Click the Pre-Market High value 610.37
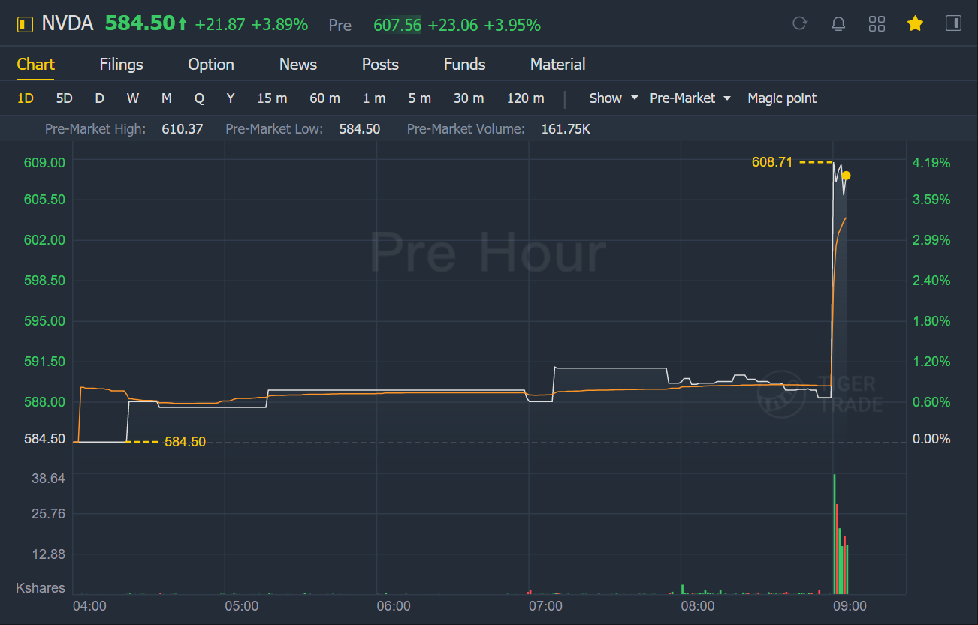Viewport: 978px width, 625px height. point(183,129)
